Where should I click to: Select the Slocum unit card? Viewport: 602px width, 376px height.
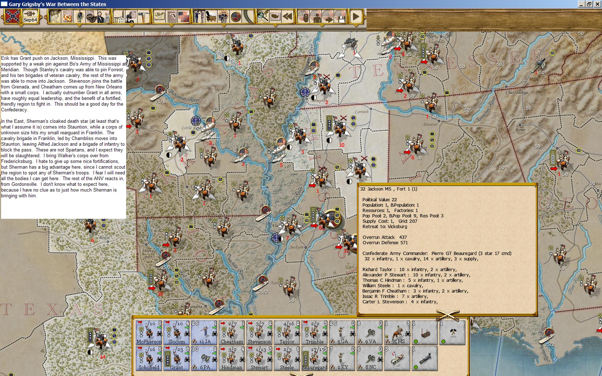pyautogui.click(x=177, y=332)
